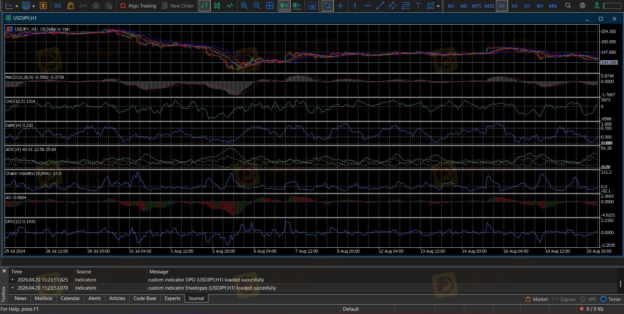The width and height of the screenshot is (624, 314).
Task: Draw a trendline with the toolbar tool
Action: [380, 6]
